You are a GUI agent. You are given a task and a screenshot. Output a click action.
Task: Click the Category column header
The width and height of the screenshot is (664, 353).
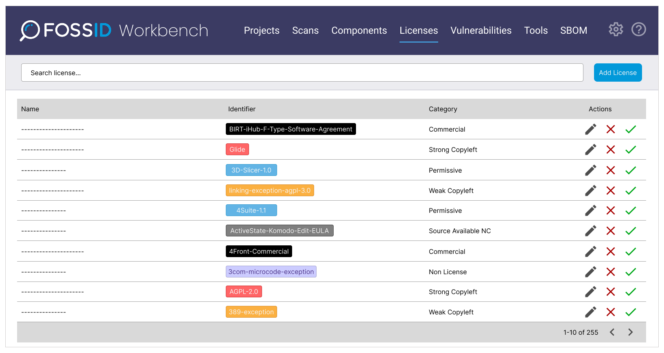(443, 109)
